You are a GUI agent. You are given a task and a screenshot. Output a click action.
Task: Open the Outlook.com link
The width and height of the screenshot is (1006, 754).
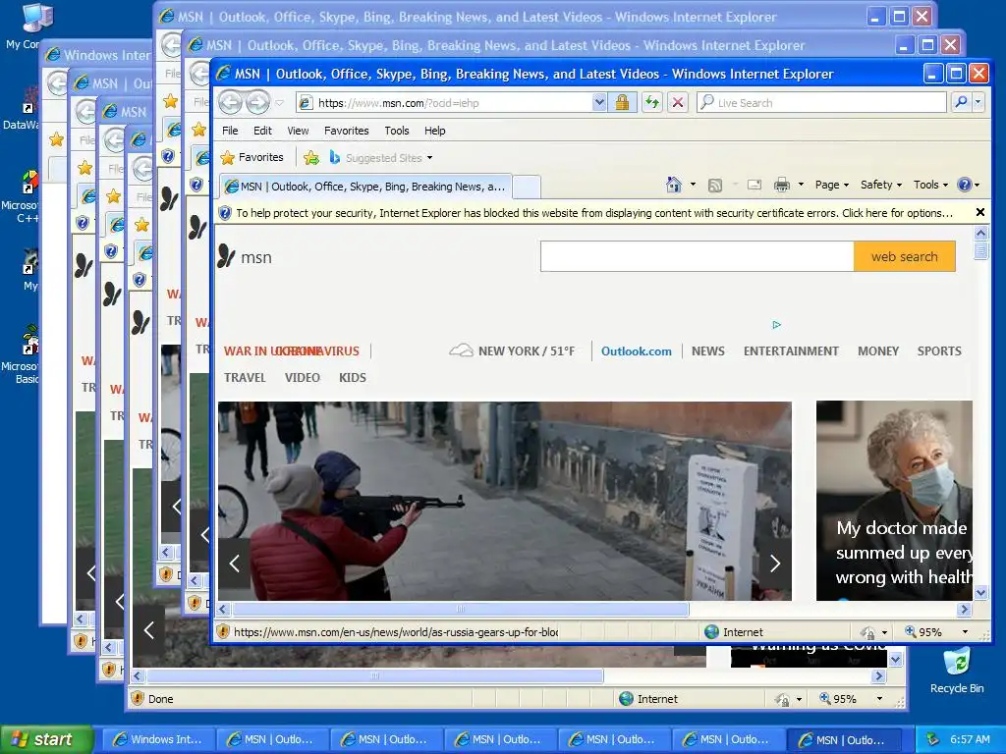pyautogui.click(x=636, y=351)
